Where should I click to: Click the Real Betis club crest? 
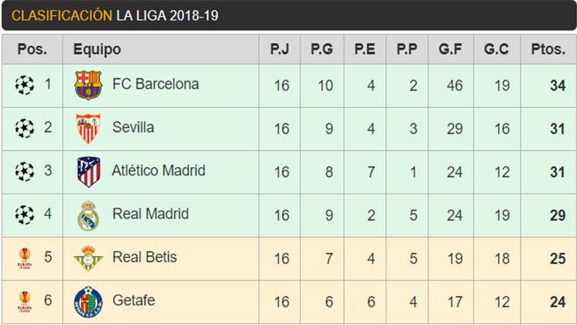pos(88,259)
